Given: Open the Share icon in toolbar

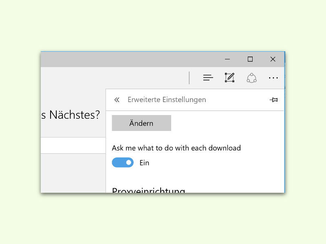Looking at the screenshot, I should coord(251,78).
